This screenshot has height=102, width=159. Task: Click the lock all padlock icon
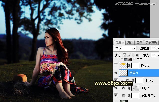(x=137, y=55)
